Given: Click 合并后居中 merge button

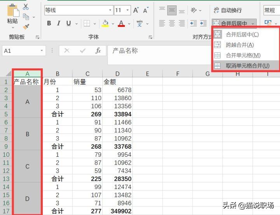Looking at the screenshot, I should 230,23.
